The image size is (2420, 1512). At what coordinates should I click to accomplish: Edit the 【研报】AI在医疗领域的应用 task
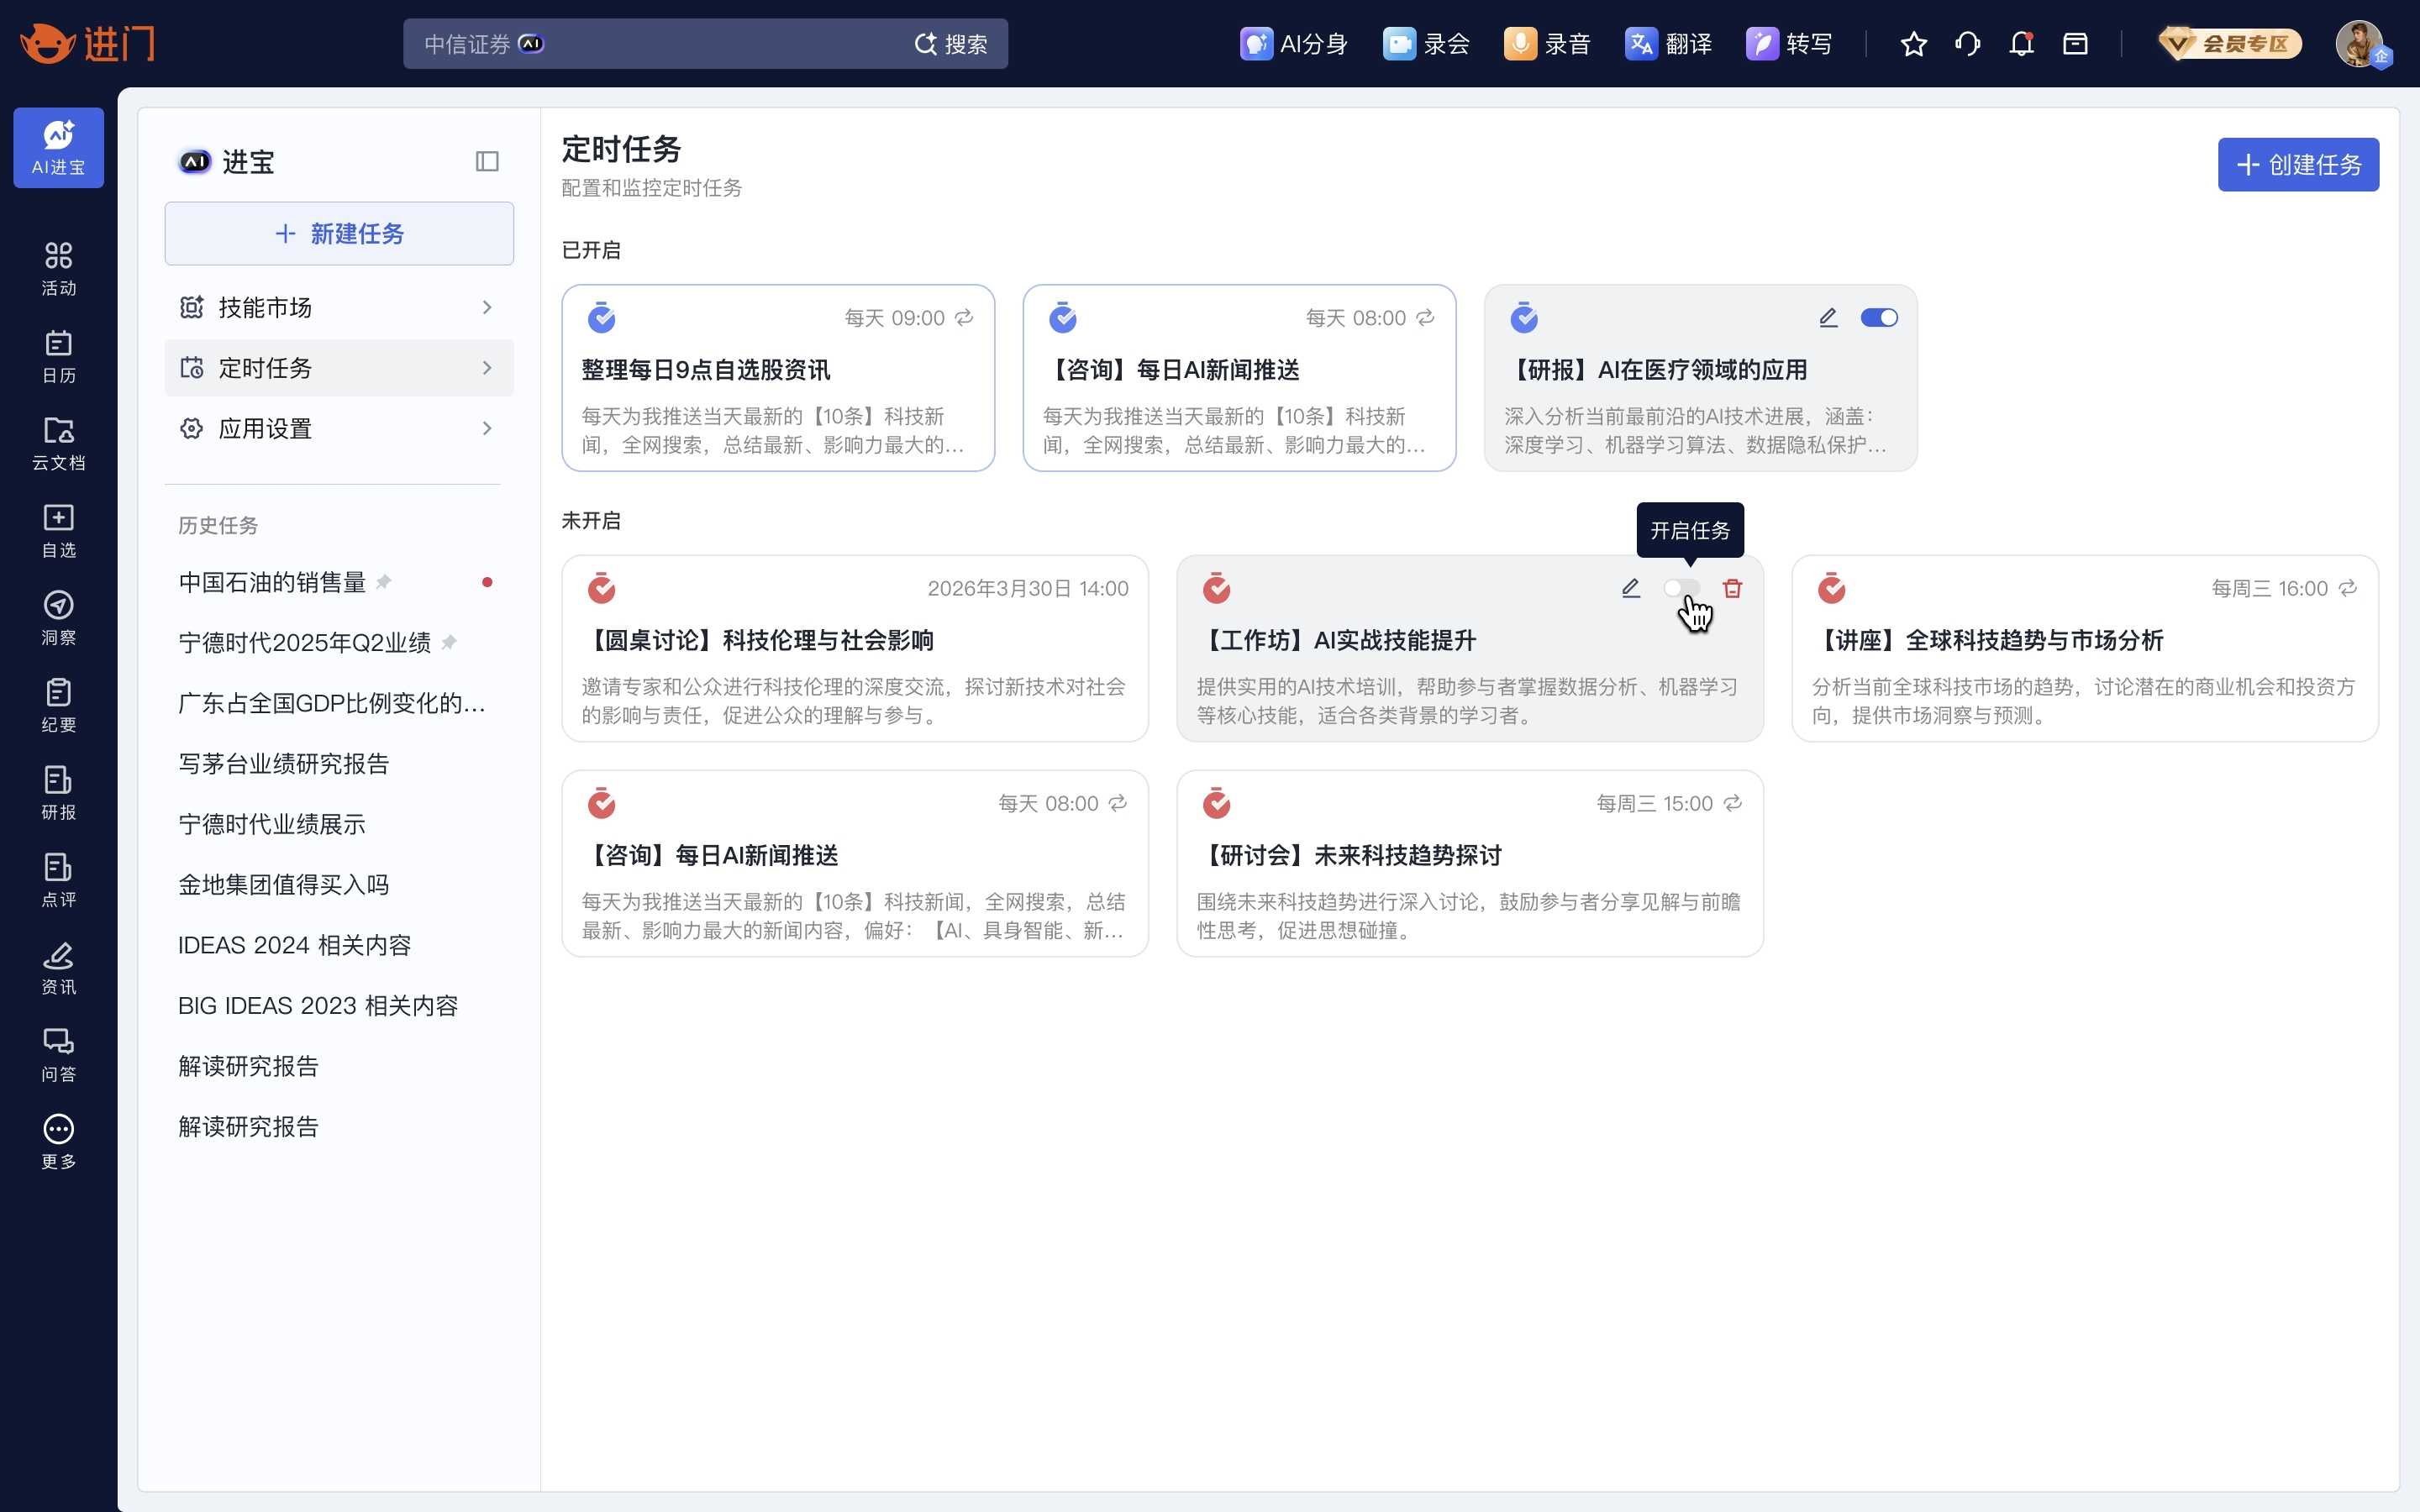click(x=1828, y=317)
